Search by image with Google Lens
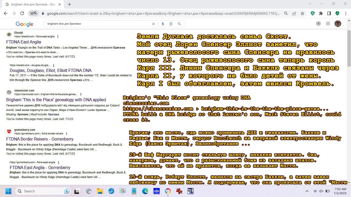Image resolution: width=351 pixels, height=197 pixels. click(x=171, y=24)
